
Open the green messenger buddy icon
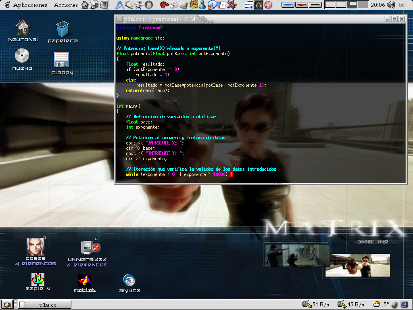pos(202,5)
